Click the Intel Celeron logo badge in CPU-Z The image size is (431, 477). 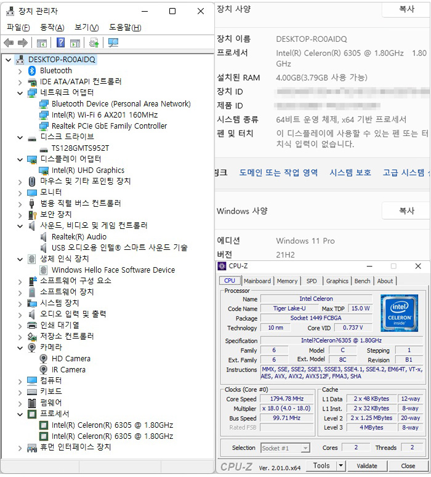pyautogui.click(x=399, y=313)
